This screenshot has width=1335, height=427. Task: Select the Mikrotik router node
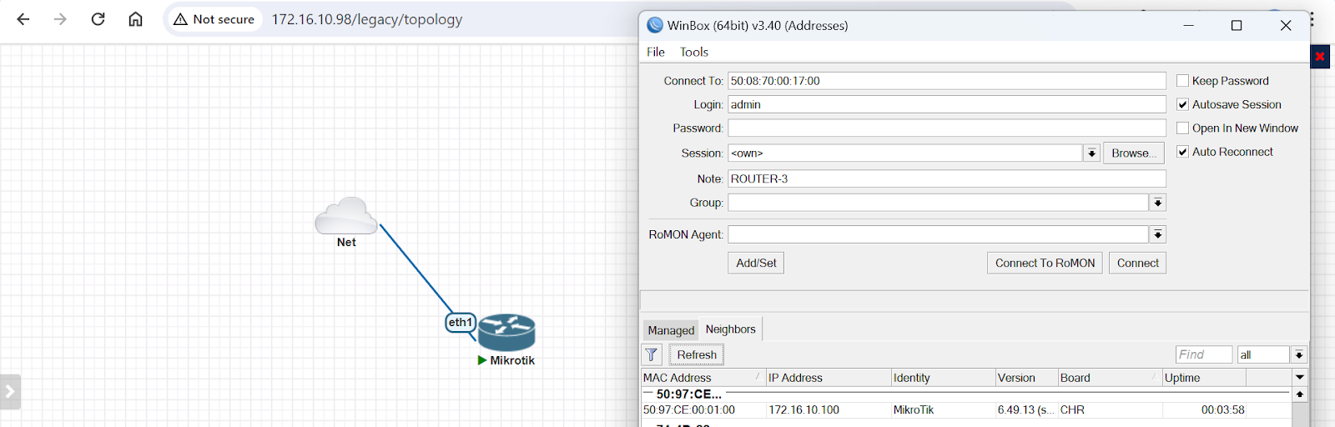click(x=506, y=332)
